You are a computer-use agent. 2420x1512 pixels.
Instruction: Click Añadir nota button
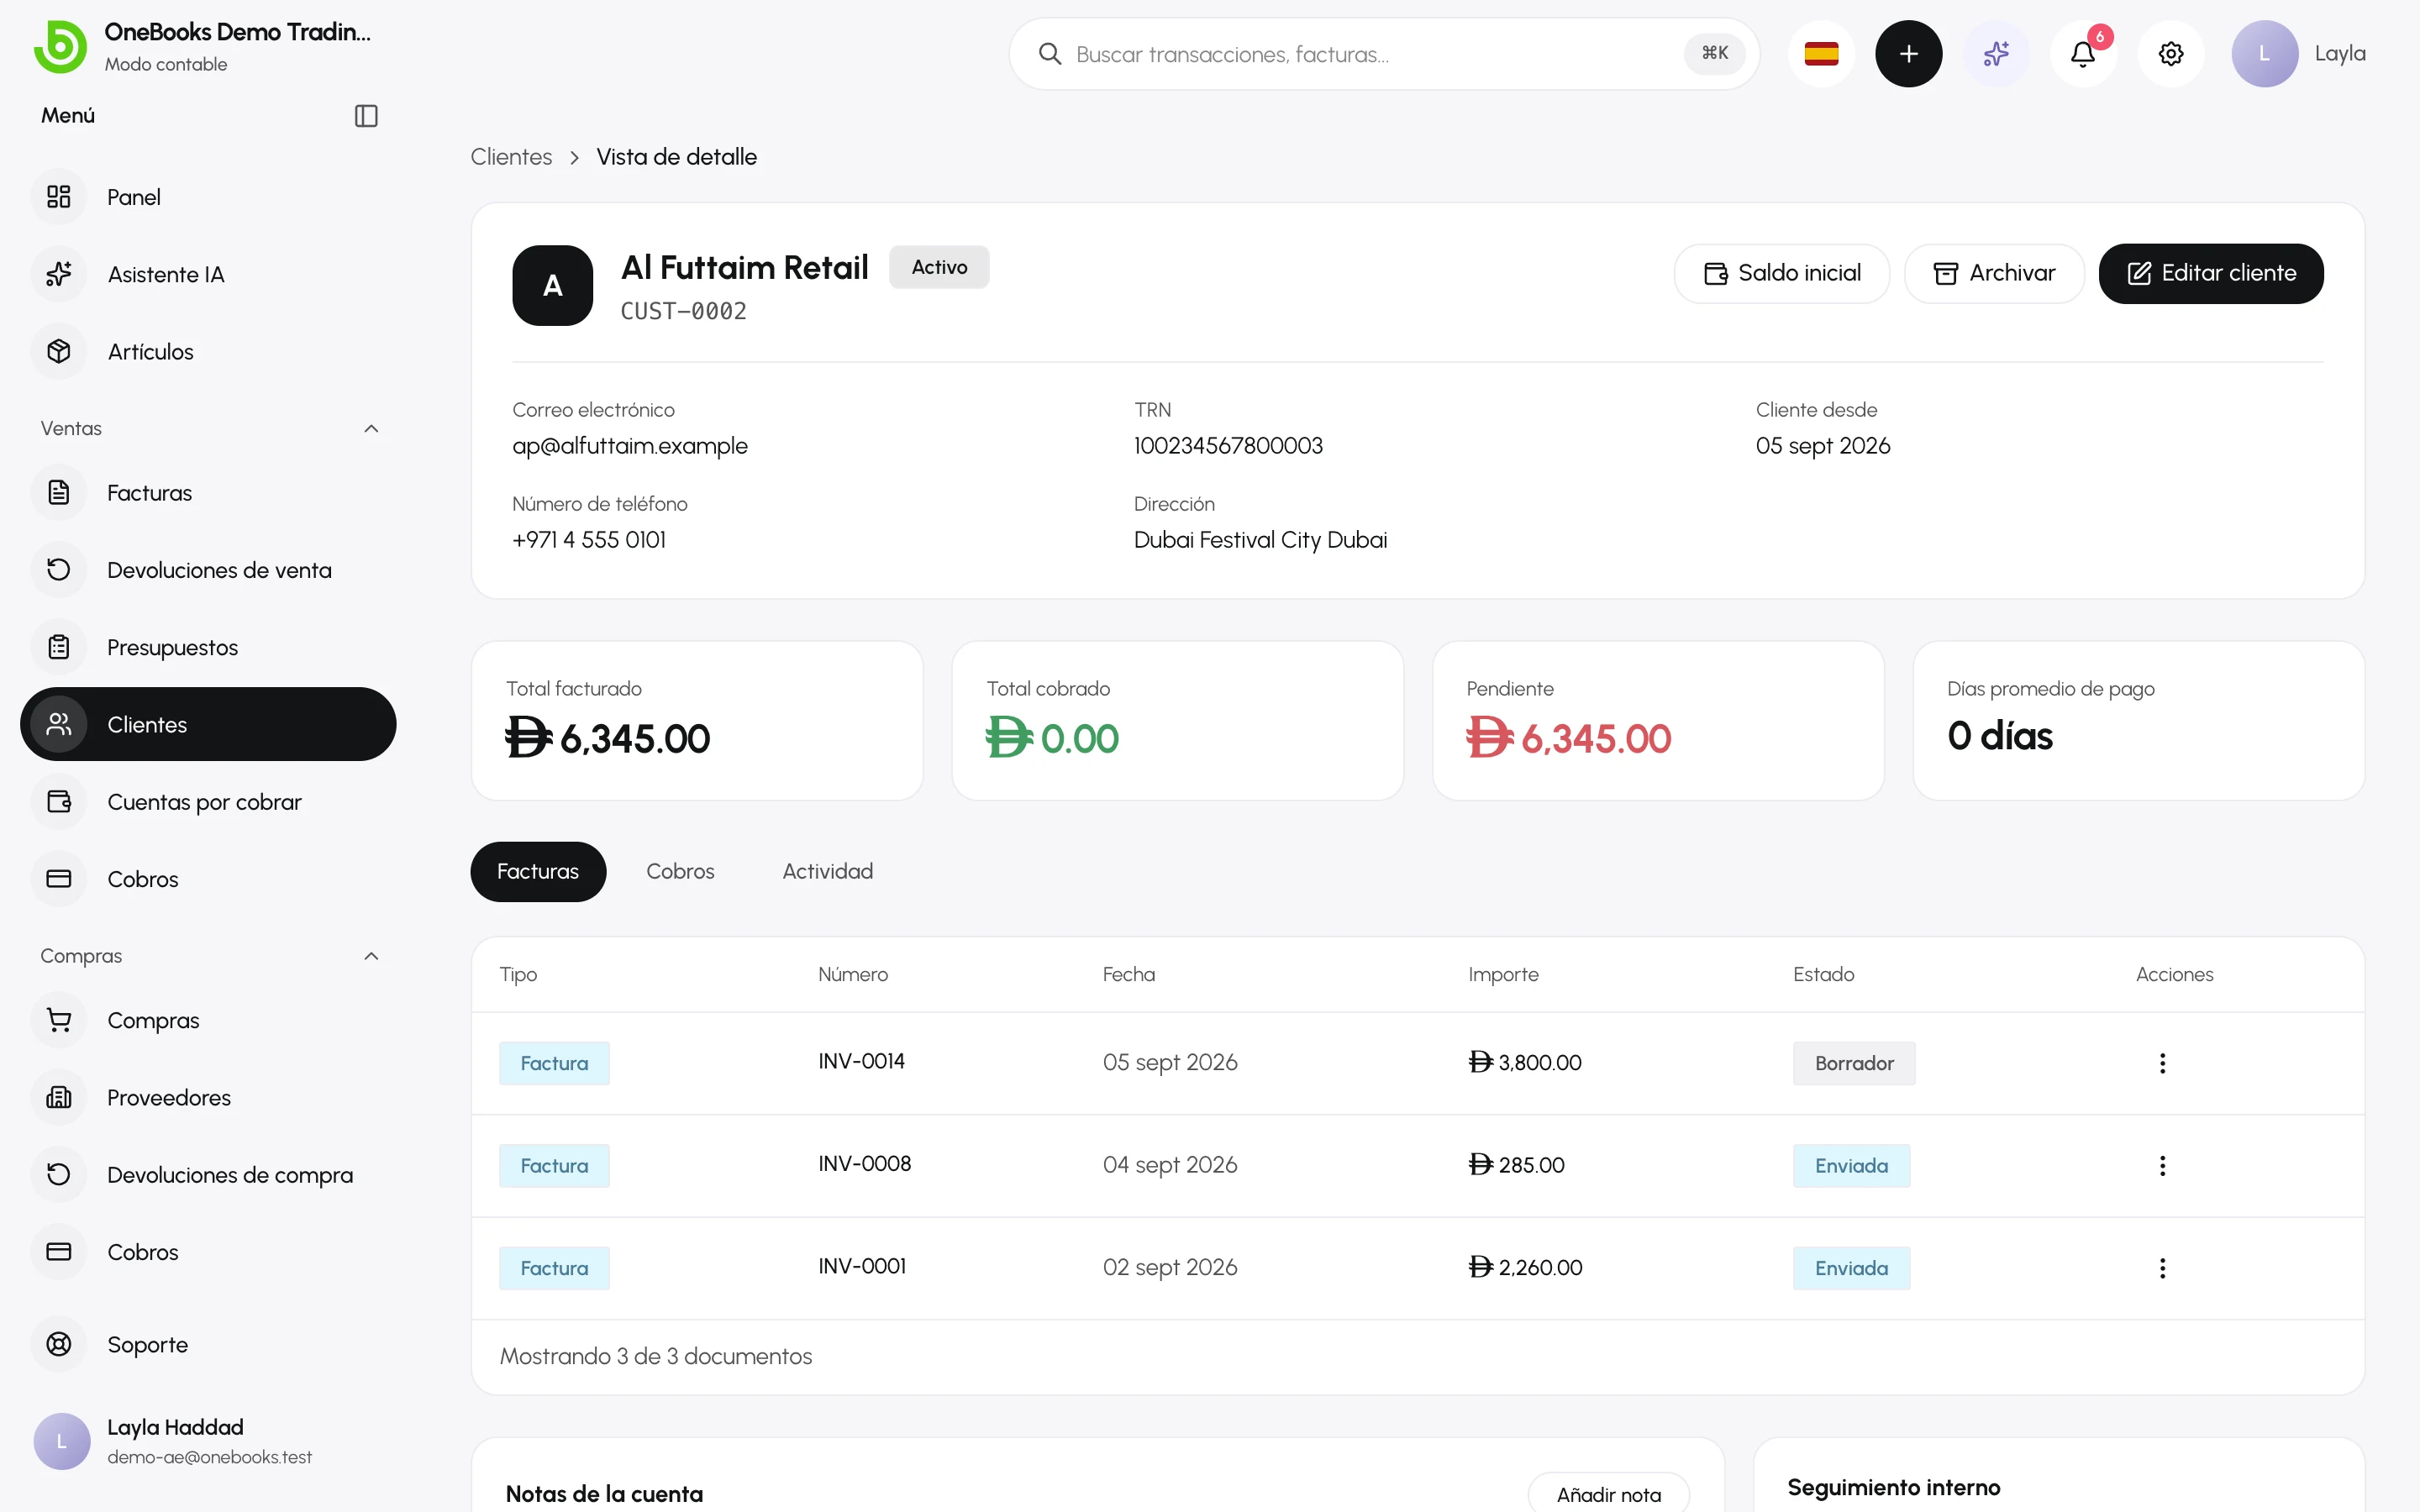[x=1608, y=1494]
